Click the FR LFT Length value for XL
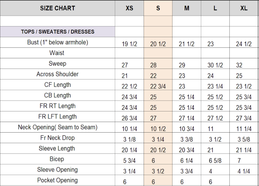This screenshot has width=259, height=186. click(x=244, y=118)
